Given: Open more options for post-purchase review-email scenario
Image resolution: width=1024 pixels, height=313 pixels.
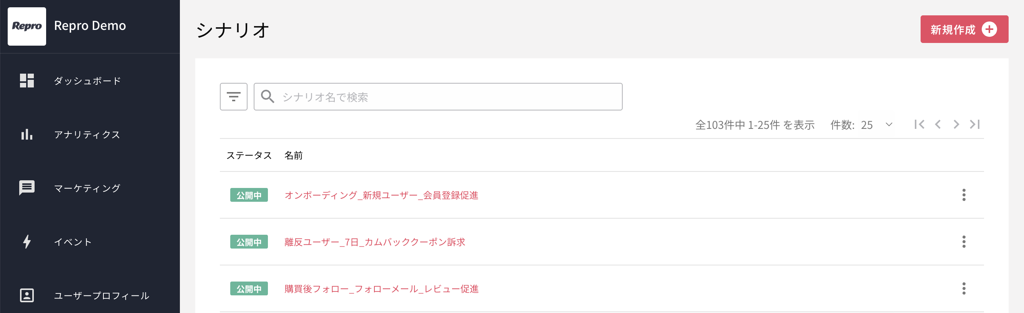Looking at the screenshot, I should tap(963, 288).
